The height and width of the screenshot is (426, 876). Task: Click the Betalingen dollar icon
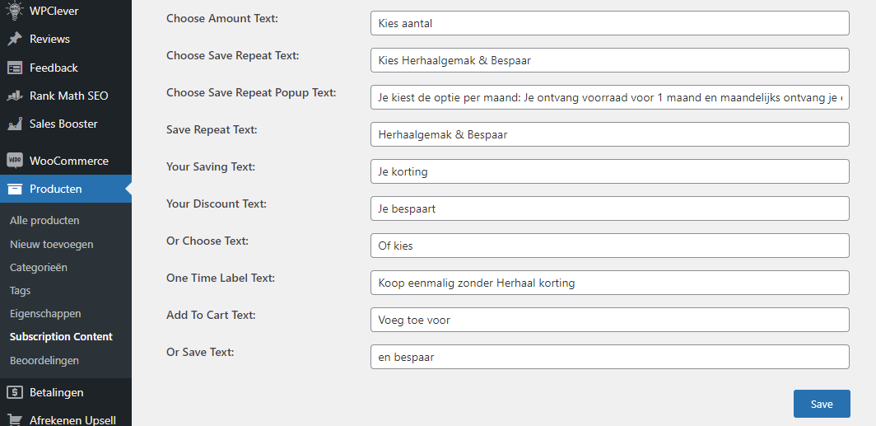click(x=14, y=392)
